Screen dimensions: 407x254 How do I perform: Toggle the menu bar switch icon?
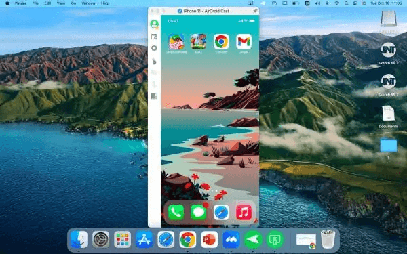295,3
